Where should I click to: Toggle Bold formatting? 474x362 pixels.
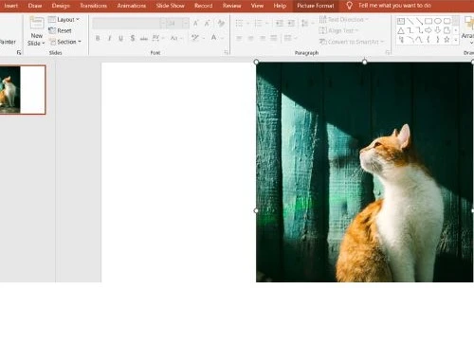click(x=98, y=38)
